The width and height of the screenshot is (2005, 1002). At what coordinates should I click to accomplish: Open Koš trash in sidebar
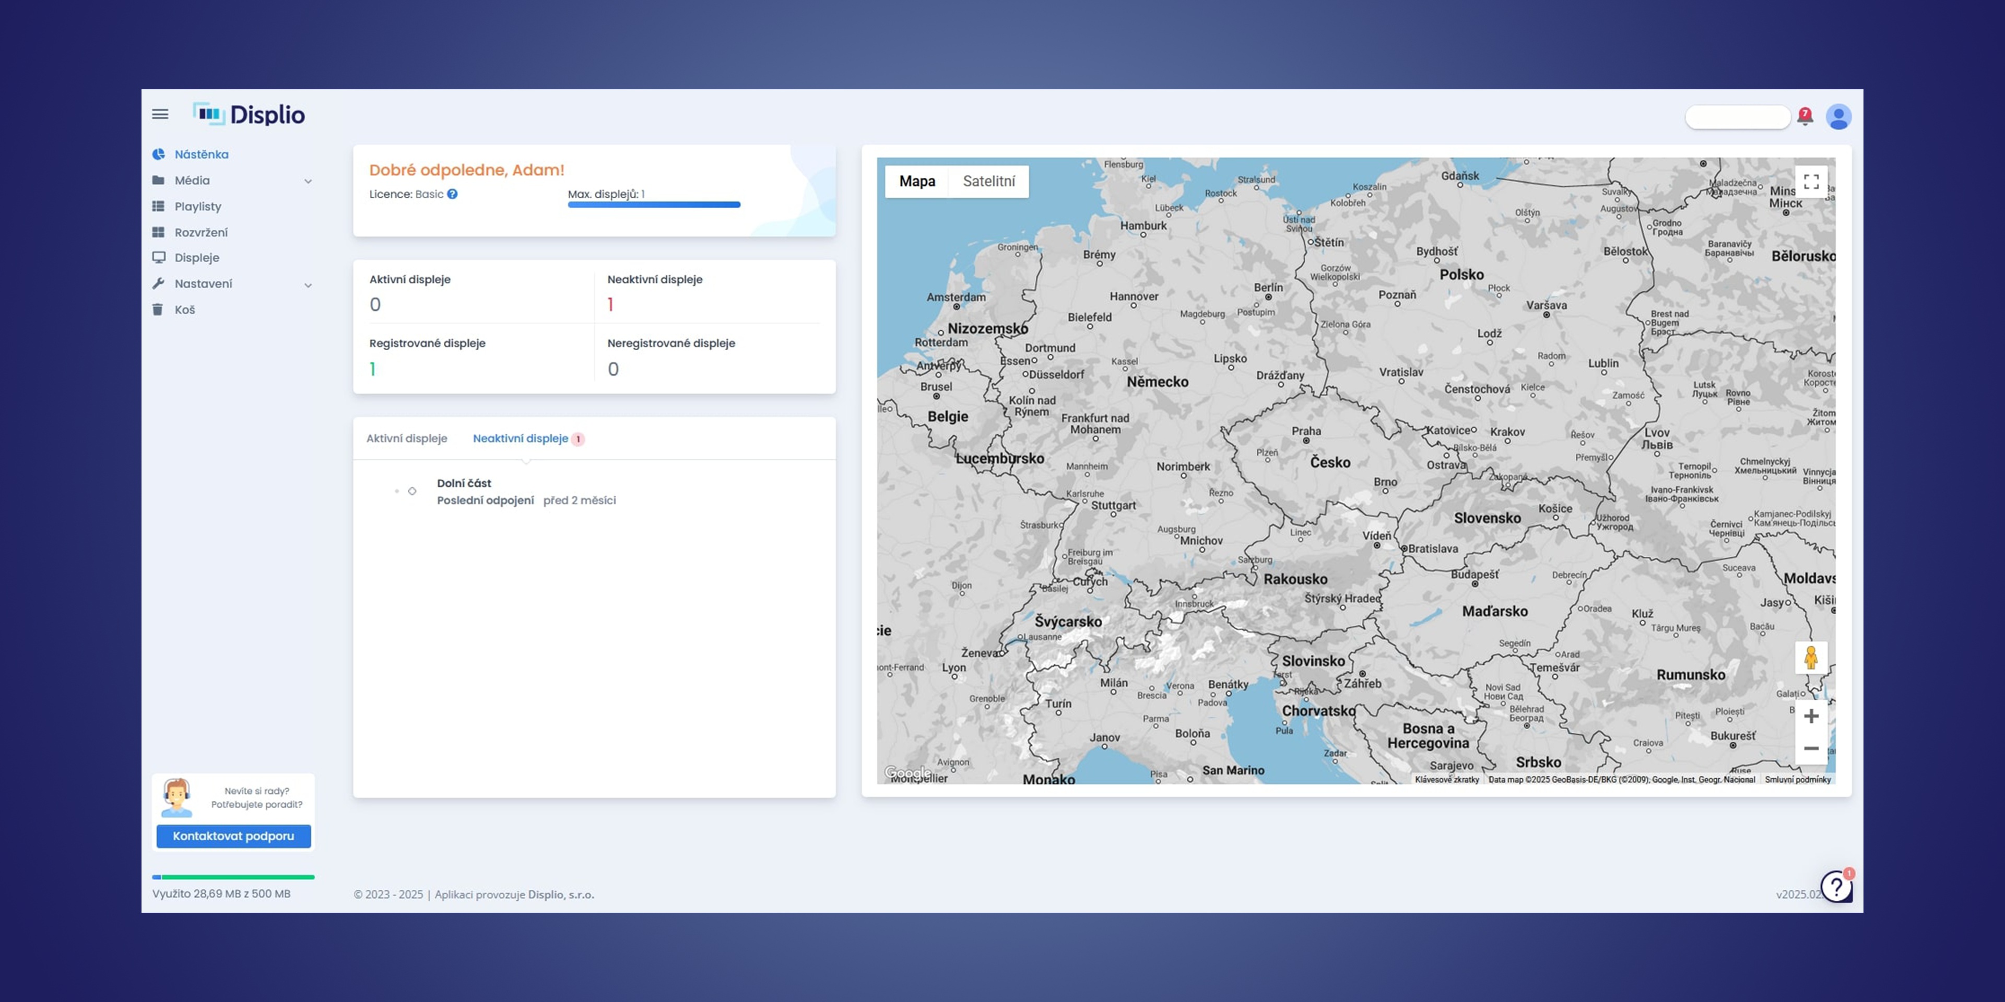(184, 309)
